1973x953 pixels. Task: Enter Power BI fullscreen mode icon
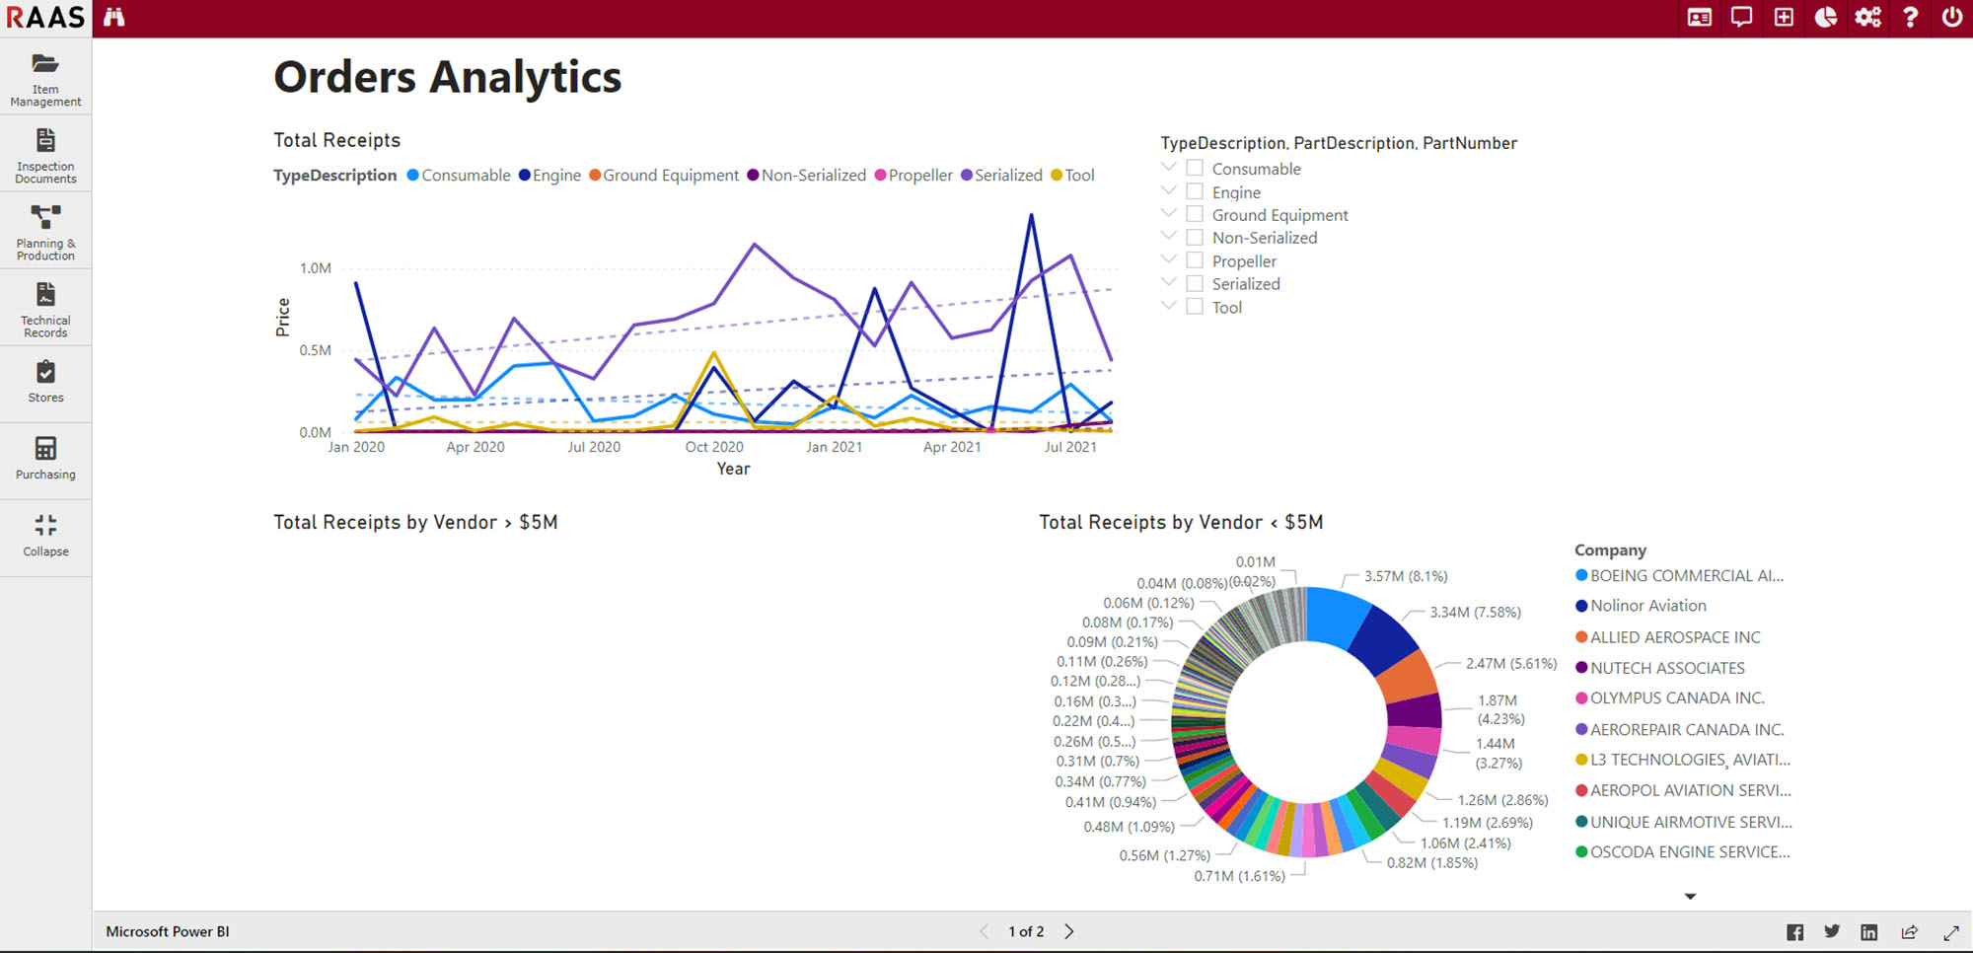point(1950,932)
